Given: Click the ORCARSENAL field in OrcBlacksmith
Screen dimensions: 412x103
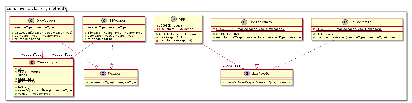Looking at the screenshot, I should coord(250,29).
